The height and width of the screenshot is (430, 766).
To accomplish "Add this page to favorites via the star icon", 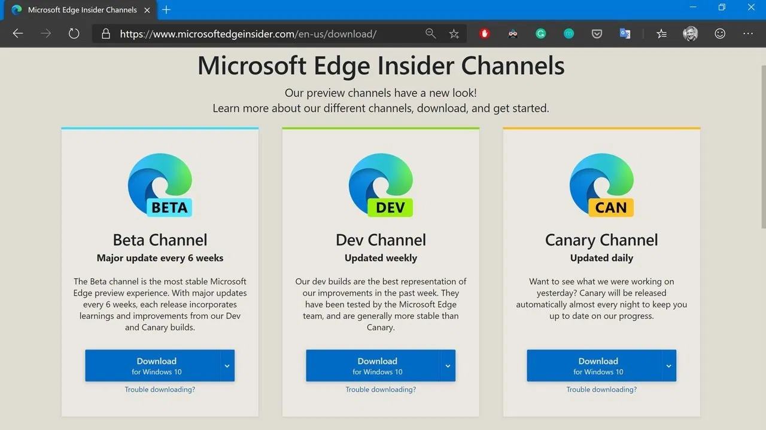I will click(x=454, y=33).
